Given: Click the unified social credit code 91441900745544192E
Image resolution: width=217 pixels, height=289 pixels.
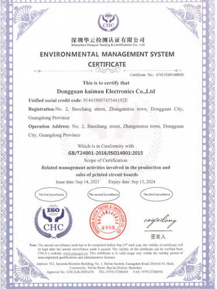Looking at the screenshot, I should [105, 100].
